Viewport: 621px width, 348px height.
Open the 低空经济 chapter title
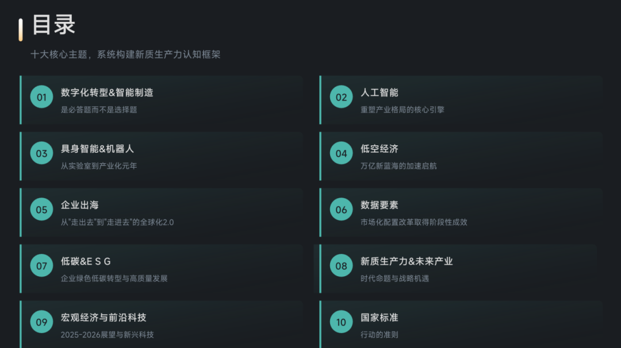pyautogui.click(x=379, y=149)
